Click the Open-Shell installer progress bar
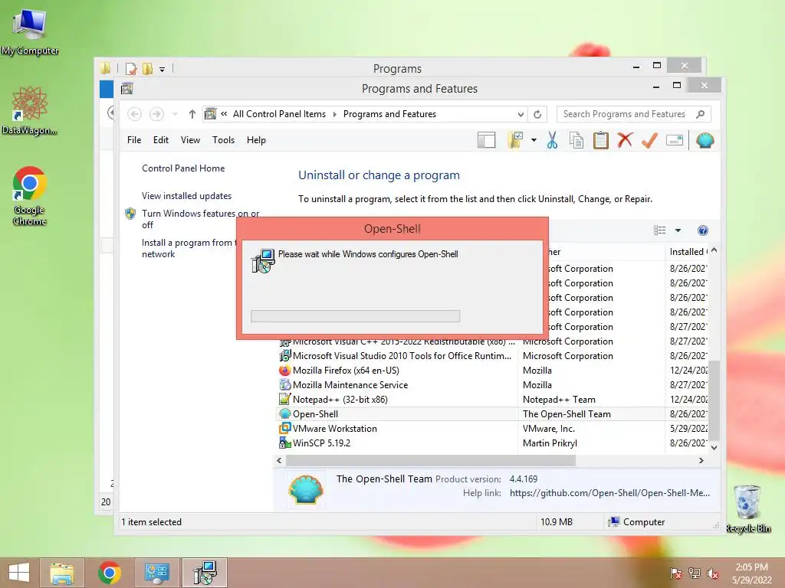 [x=355, y=316]
